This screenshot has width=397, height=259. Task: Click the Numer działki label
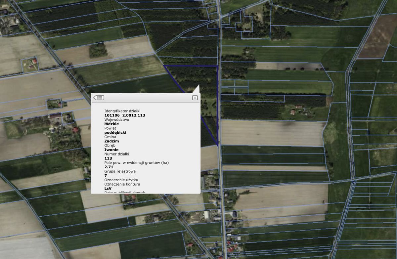tap(117, 154)
